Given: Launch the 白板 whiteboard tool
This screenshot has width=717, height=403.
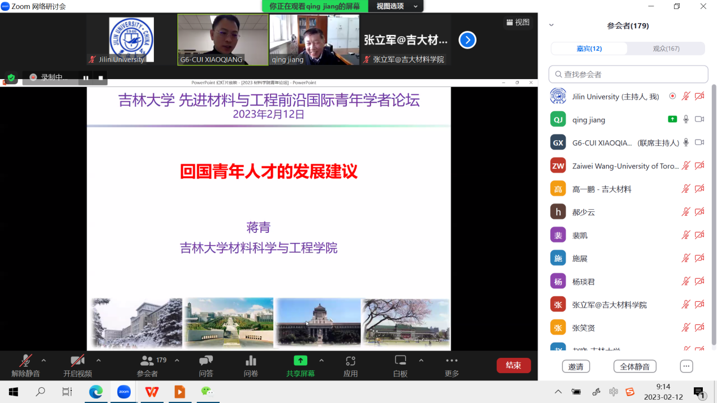Looking at the screenshot, I should pyautogui.click(x=400, y=365).
